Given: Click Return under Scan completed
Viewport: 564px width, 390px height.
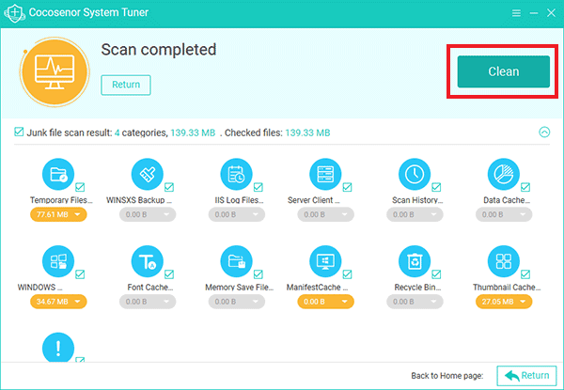Looking at the screenshot, I should tap(126, 85).
